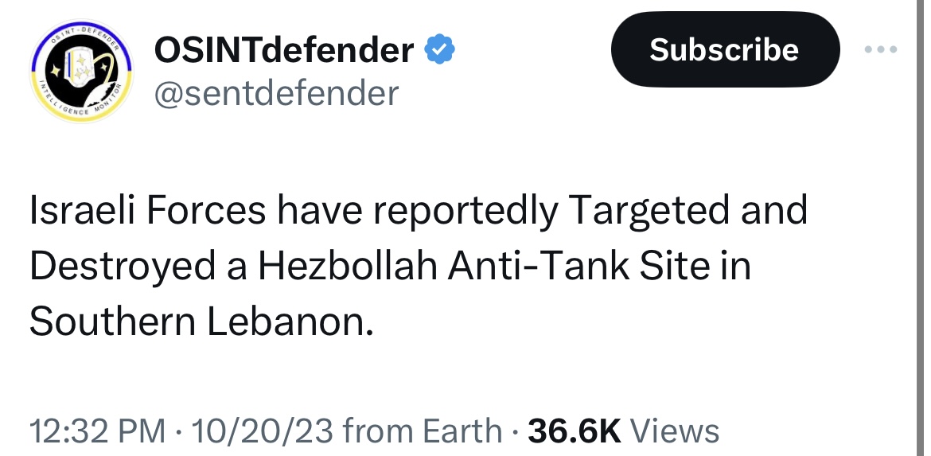Screen dimensions: 931x456
Task: Click the 12:32 PM timestamp
Action: (97, 431)
